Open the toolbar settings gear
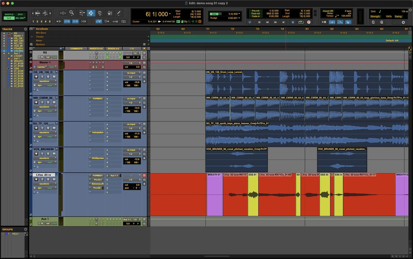Image resolution: width=413 pixels, height=259 pixels. tap(403, 22)
